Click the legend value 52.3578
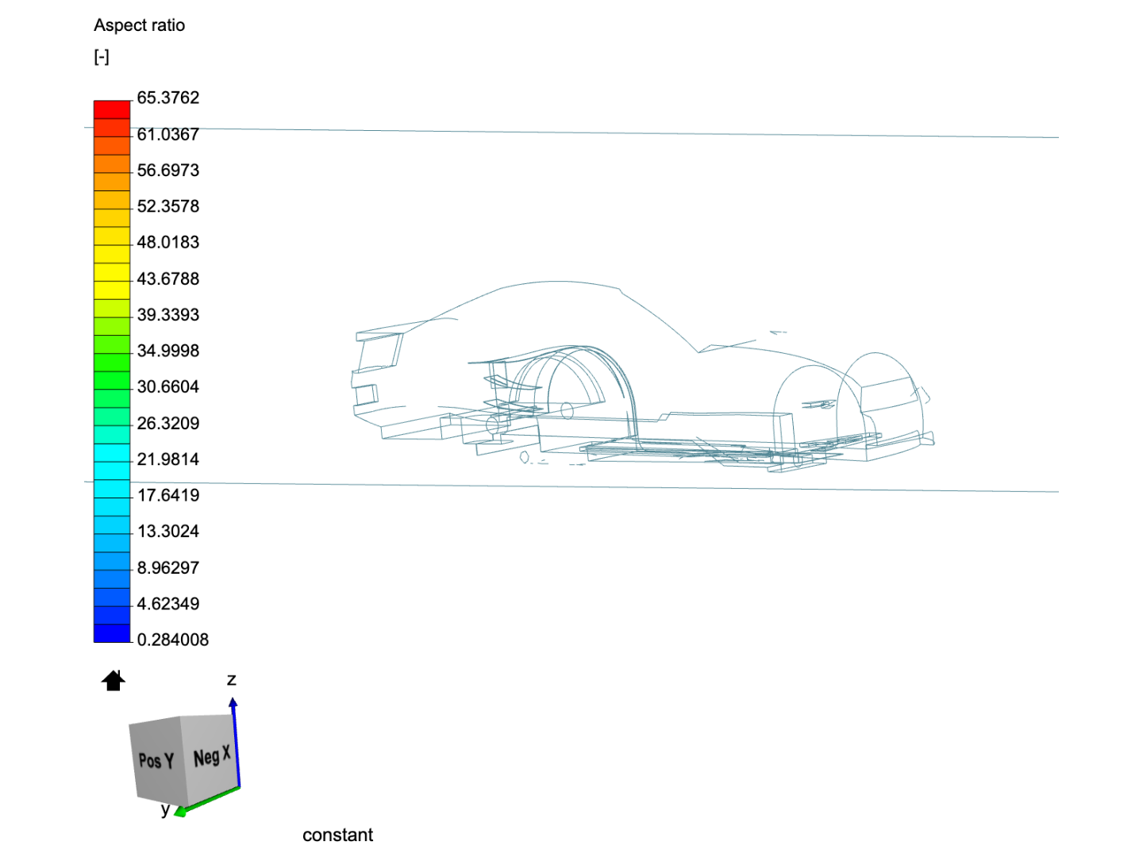The image size is (1143, 857). coord(168,206)
